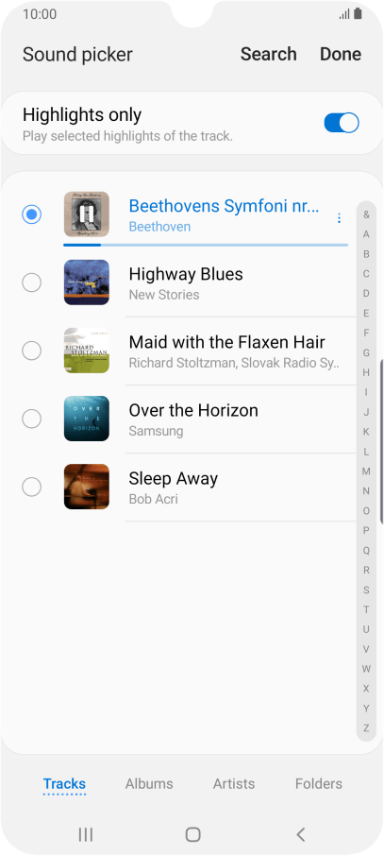Tap the Sleep Away album cover
Image resolution: width=384 pixels, height=856 pixels.
coord(86,487)
